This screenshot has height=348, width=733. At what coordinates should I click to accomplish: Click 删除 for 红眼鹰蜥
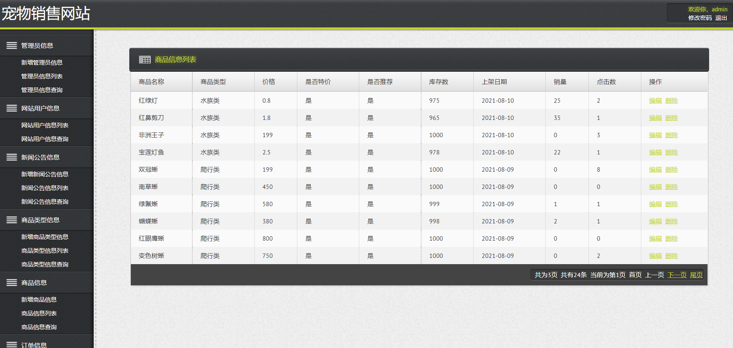coord(671,239)
